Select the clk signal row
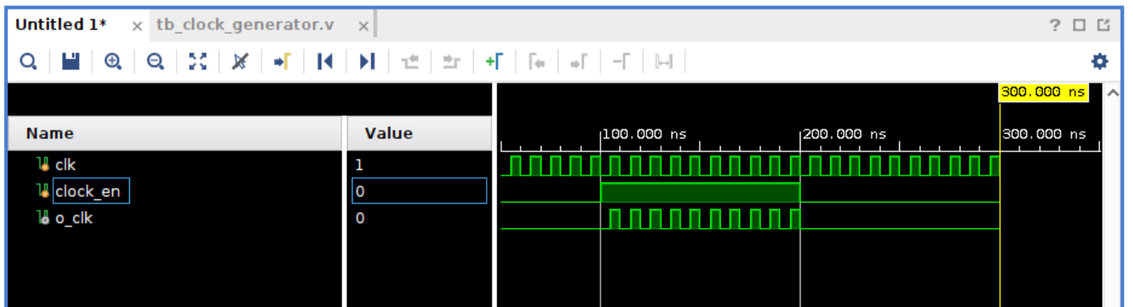Image resolution: width=1133 pixels, height=307 pixels. coord(175,165)
